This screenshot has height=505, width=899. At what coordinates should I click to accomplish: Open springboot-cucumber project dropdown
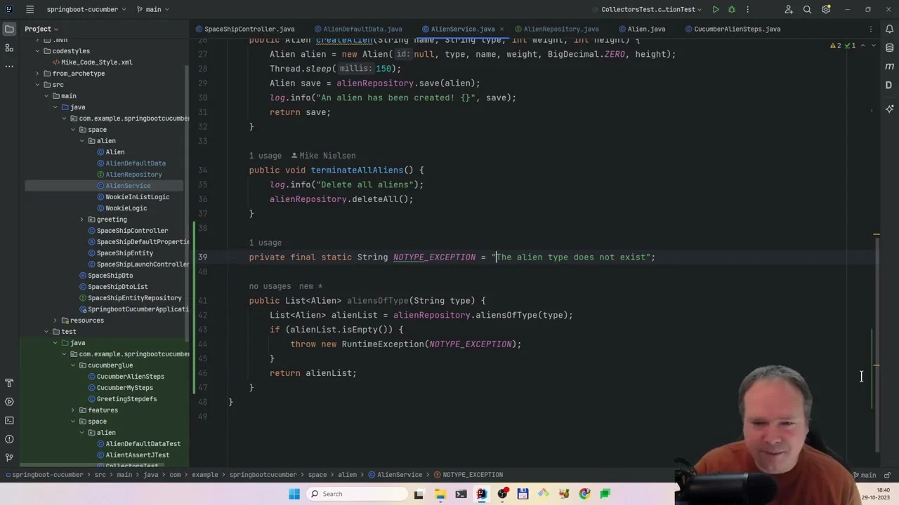click(x=86, y=9)
